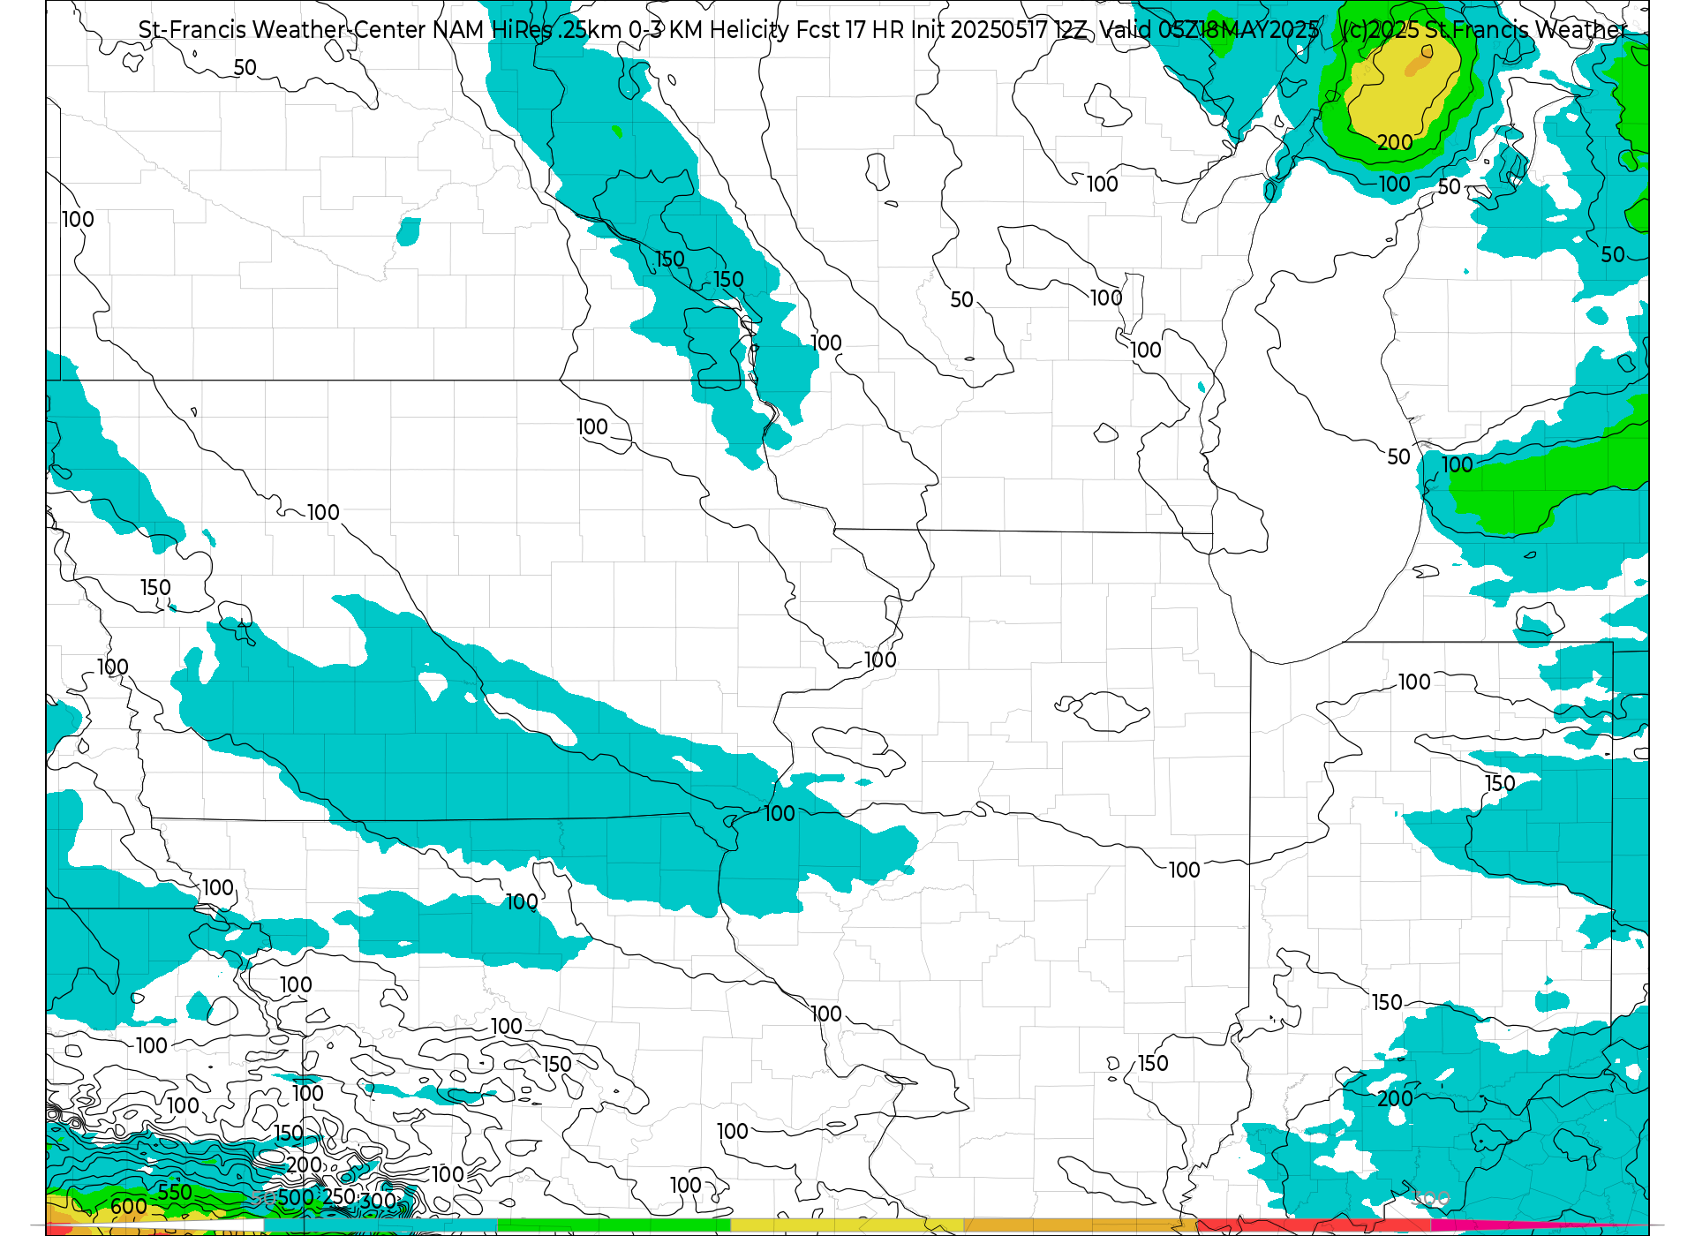This screenshot has width=1695, height=1236.
Task: Click the orange segment of the bottom color bar
Action: pos(1081,1226)
